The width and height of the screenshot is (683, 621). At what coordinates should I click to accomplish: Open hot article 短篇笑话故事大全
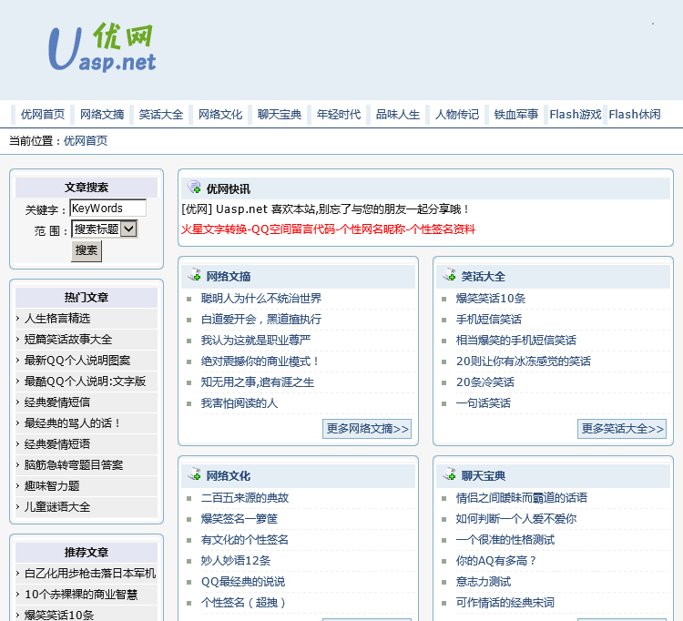68,340
